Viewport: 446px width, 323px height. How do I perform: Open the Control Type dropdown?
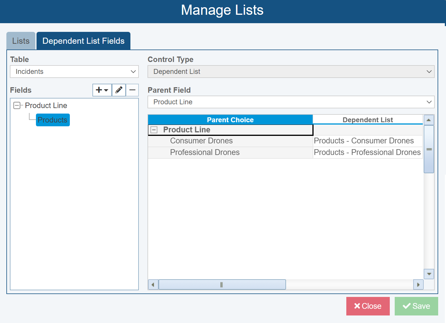(429, 72)
